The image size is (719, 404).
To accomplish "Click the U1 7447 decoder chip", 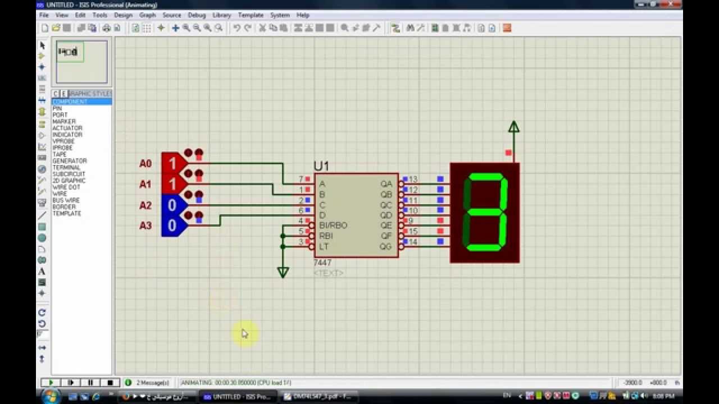I will pos(356,215).
